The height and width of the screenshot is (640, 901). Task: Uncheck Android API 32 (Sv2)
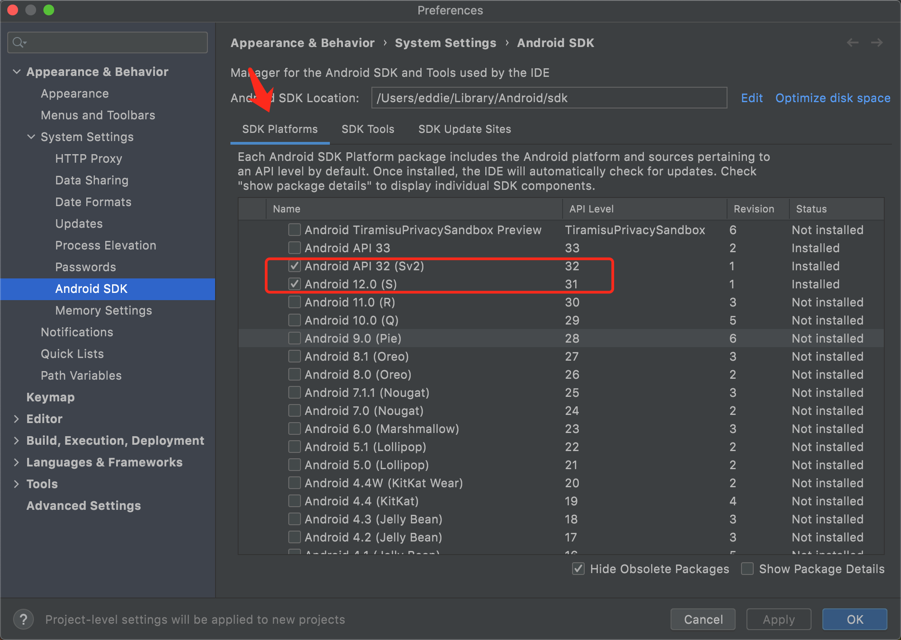pos(295,266)
